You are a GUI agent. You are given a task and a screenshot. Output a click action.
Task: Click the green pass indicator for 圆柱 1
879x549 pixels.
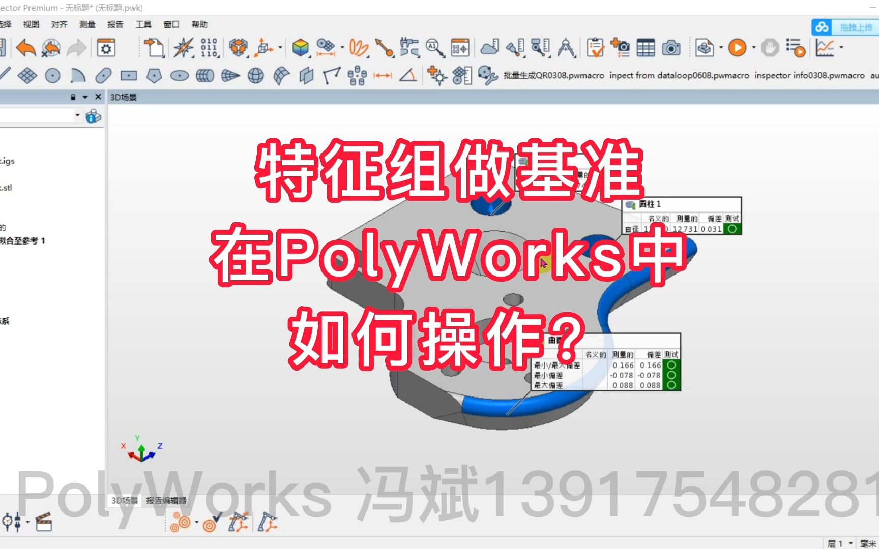point(732,229)
